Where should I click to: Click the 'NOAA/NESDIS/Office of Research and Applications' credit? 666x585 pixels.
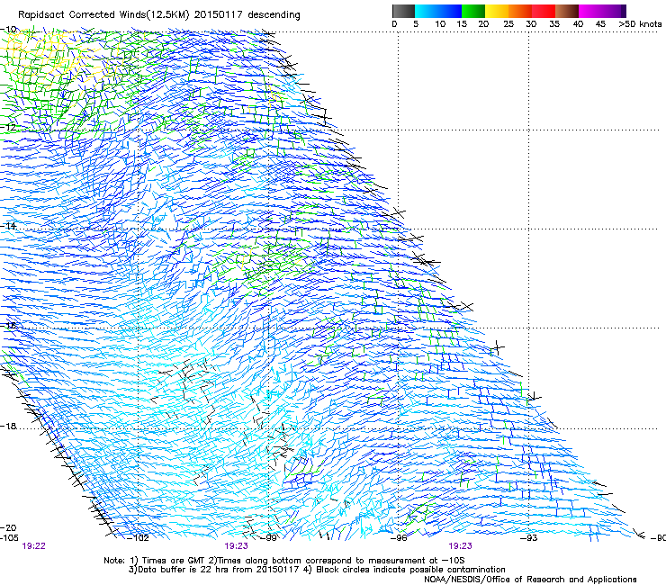point(530,580)
